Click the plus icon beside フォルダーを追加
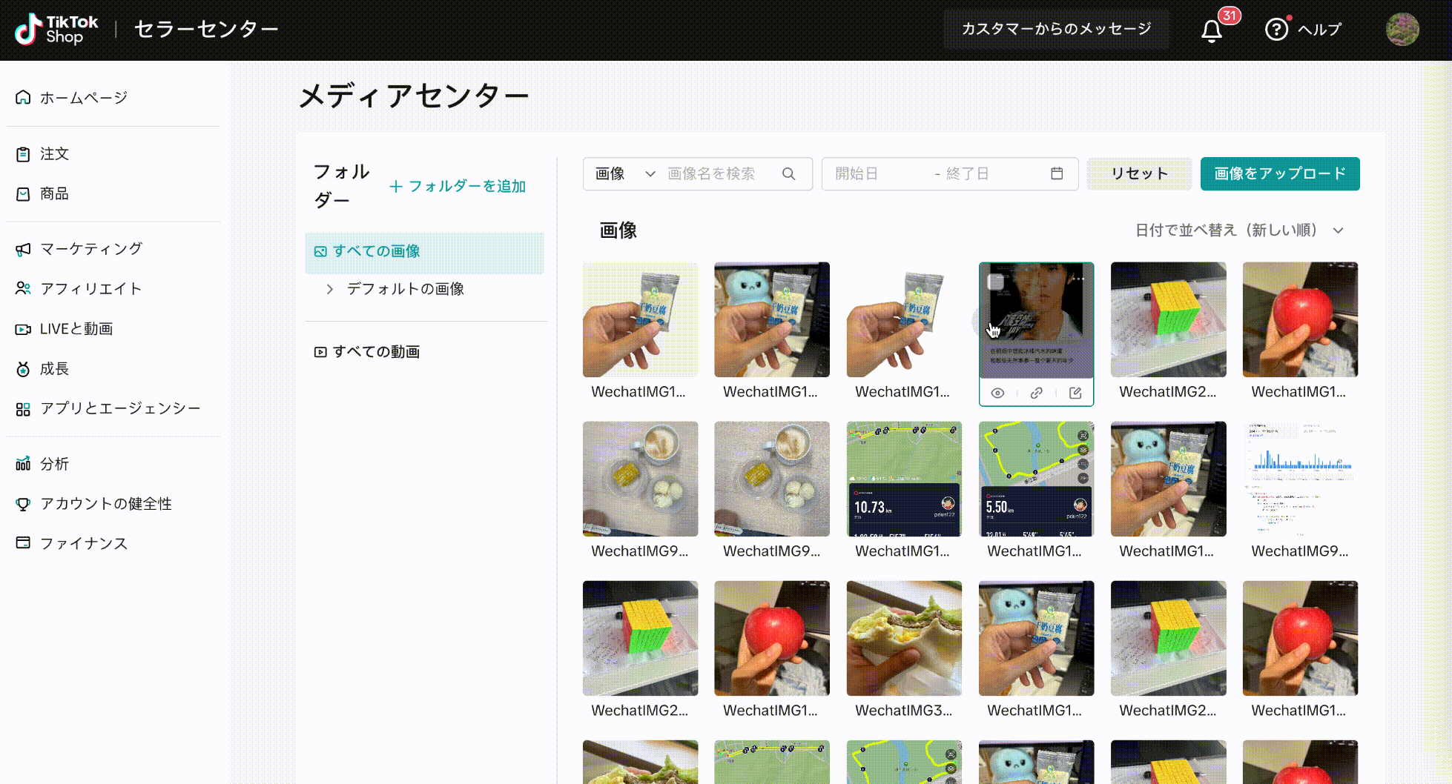Screen dimensions: 1452x784 point(396,187)
